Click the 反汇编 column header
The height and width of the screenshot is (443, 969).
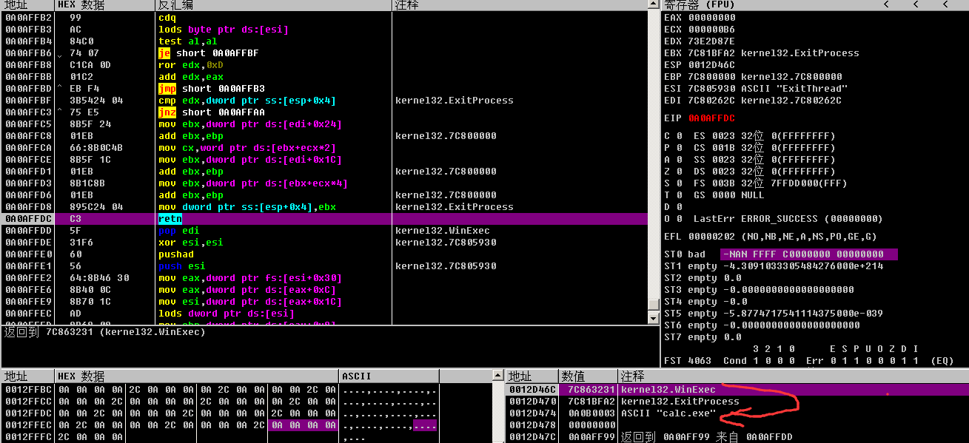coord(272,5)
